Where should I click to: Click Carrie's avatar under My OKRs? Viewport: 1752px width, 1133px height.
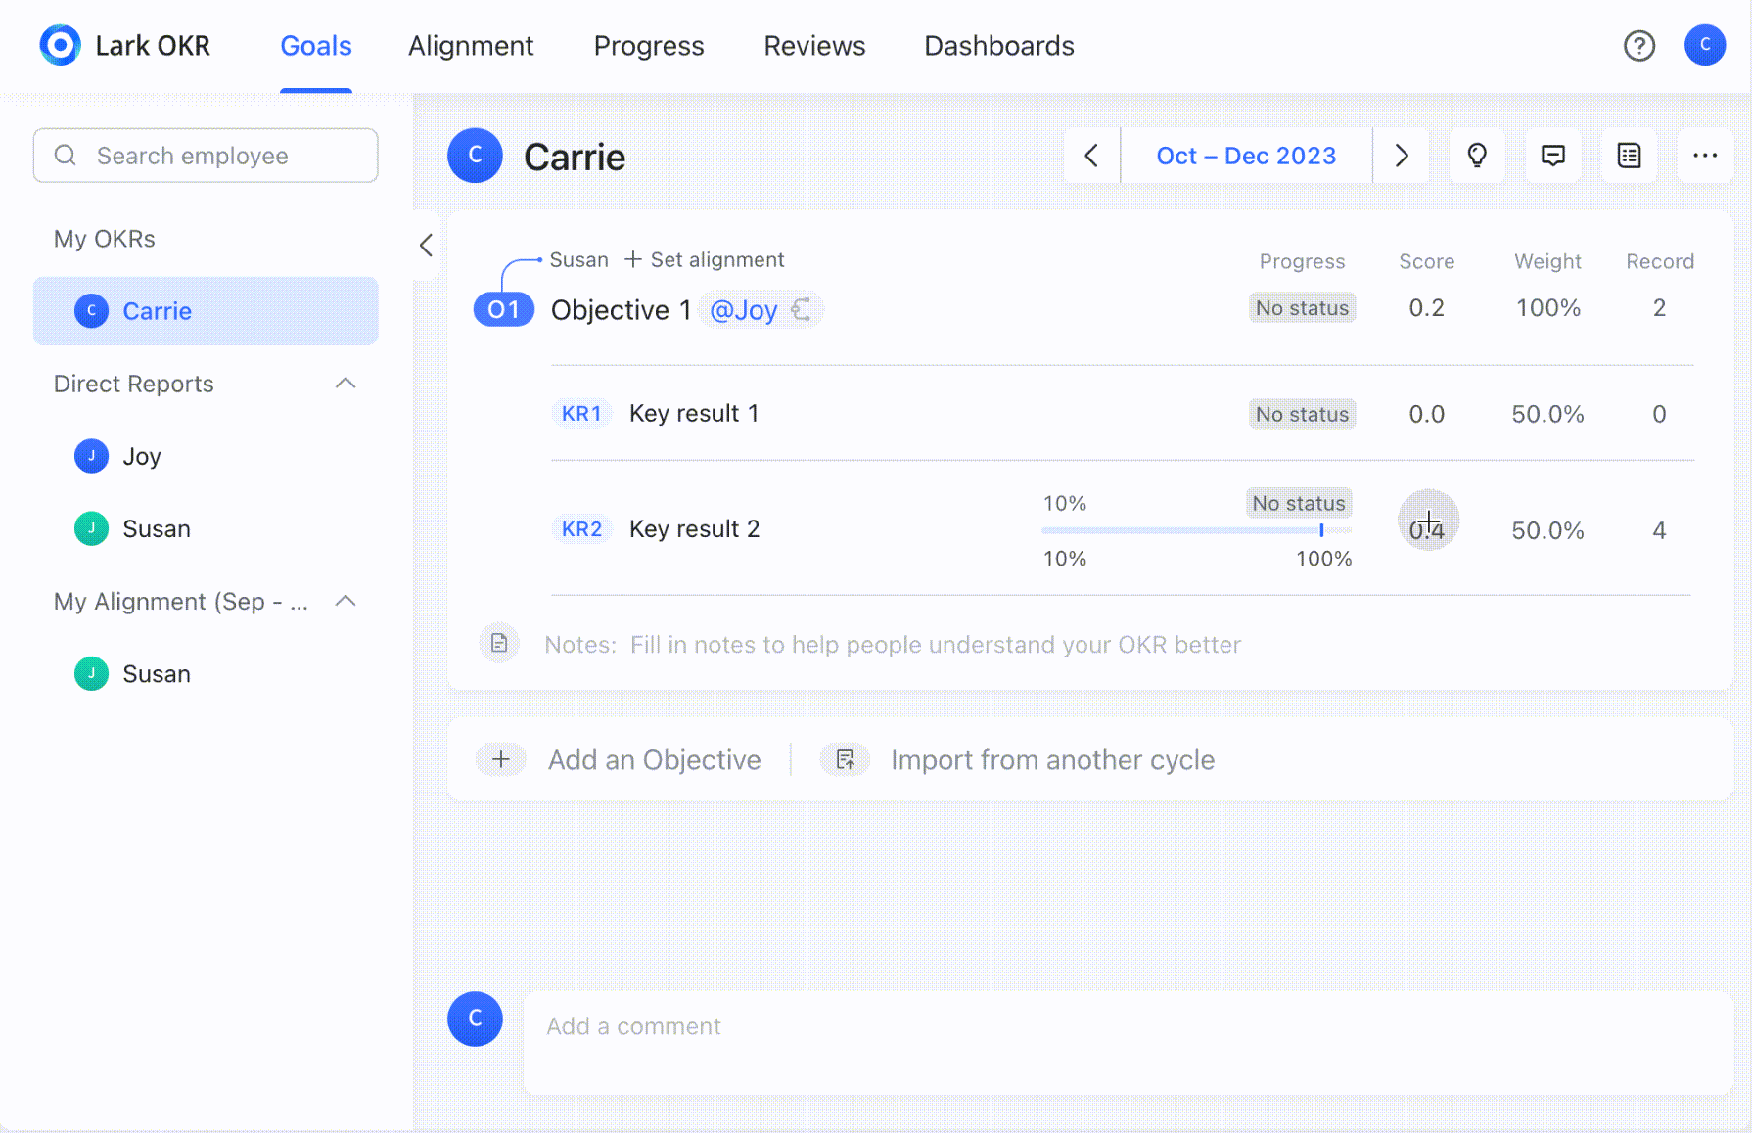click(x=92, y=311)
